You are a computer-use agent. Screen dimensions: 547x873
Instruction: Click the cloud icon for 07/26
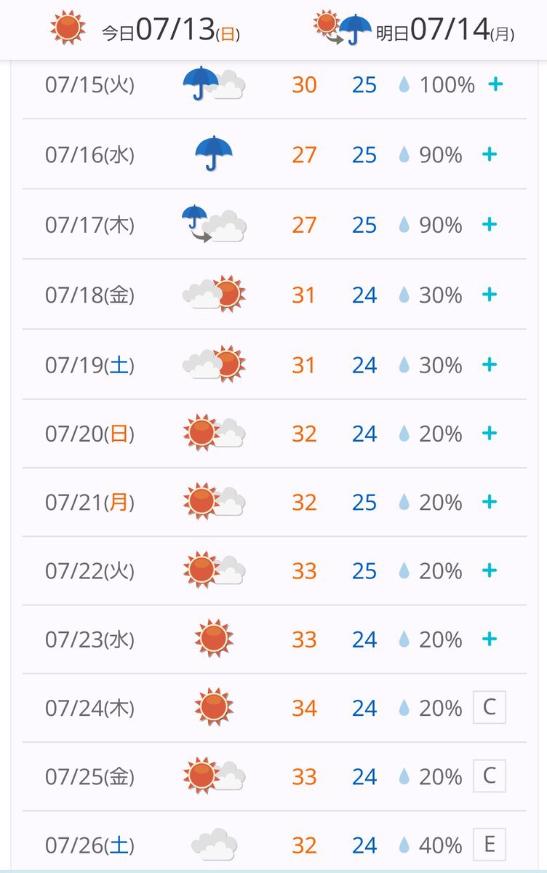[214, 845]
